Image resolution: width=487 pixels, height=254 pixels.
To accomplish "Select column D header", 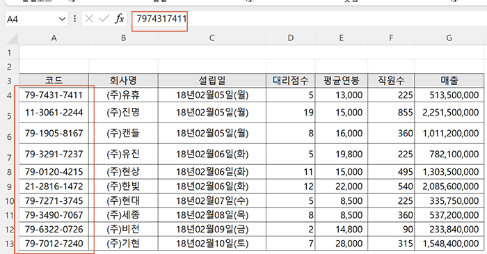I will [290, 38].
